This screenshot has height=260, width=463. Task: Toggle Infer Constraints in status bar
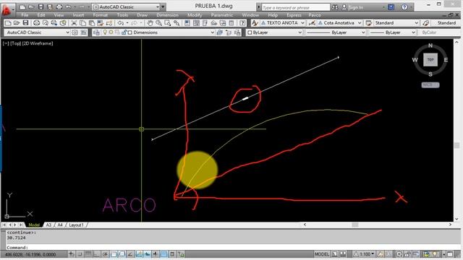72,254
